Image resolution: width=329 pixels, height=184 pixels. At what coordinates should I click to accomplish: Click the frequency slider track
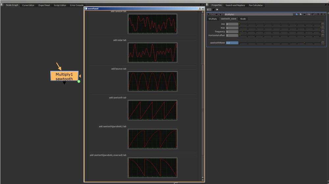click(x=280, y=32)
